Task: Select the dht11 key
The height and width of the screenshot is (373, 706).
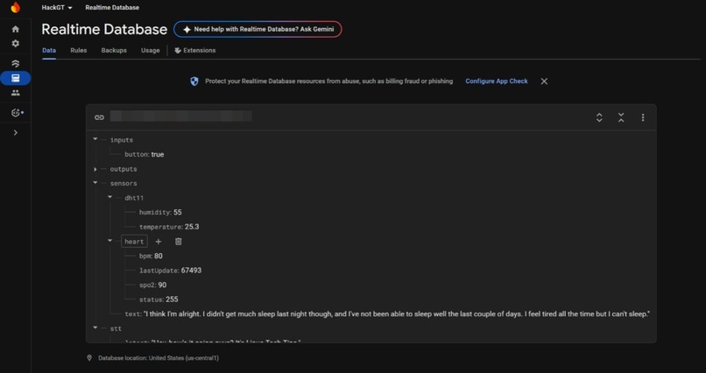Action: 134,198
